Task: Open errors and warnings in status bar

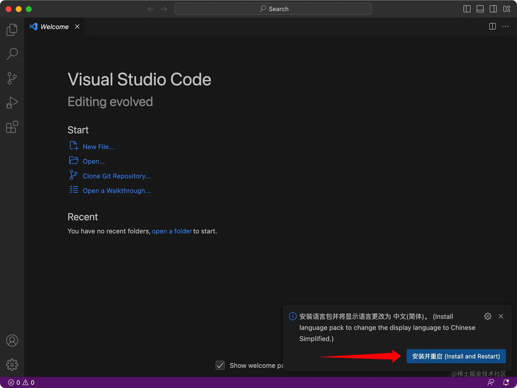Action: [x=21, y=383]
